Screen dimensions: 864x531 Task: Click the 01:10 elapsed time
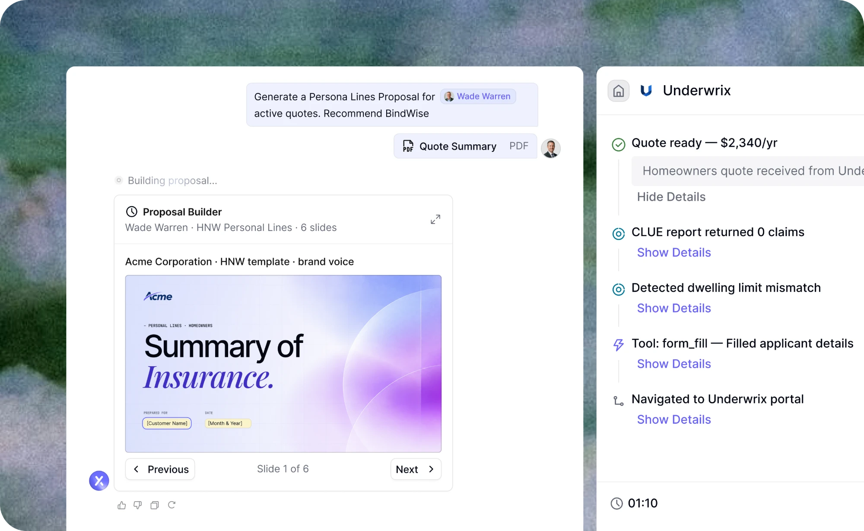click(x=642, y=503)
